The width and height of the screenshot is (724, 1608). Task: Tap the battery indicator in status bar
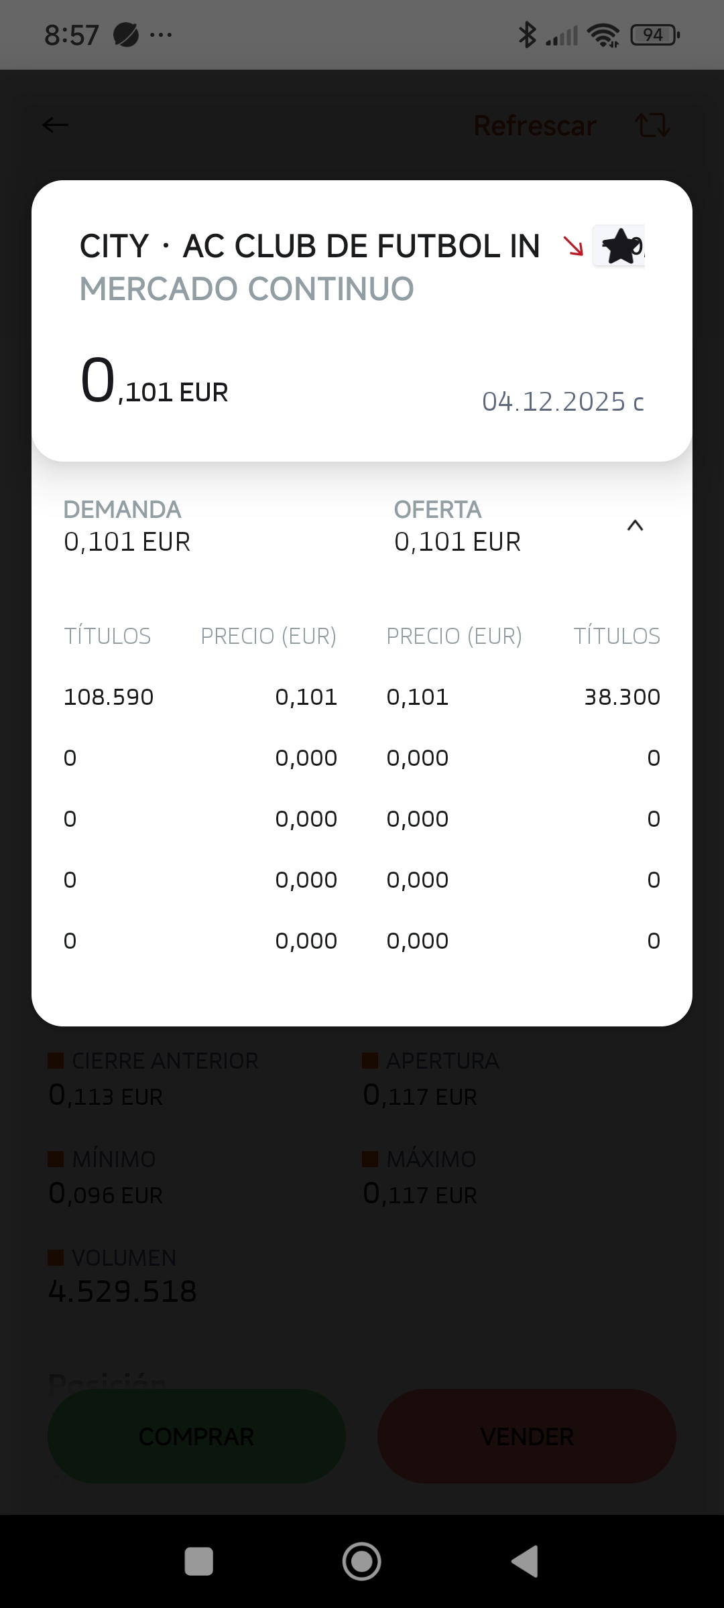655,35
